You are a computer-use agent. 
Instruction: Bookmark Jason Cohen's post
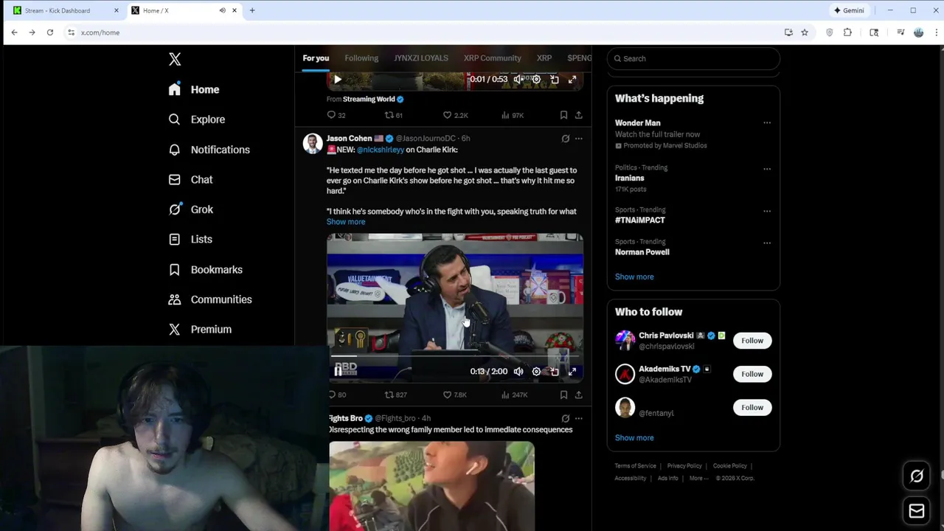click(x=563, y=395)
